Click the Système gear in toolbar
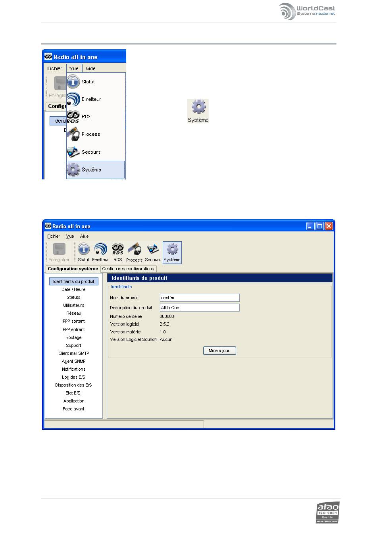The image size is (377, 537). pyautogui.click(x=172, y=252)
